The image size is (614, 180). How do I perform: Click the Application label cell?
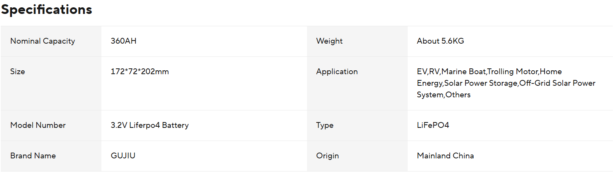click(x=337, y=71)
